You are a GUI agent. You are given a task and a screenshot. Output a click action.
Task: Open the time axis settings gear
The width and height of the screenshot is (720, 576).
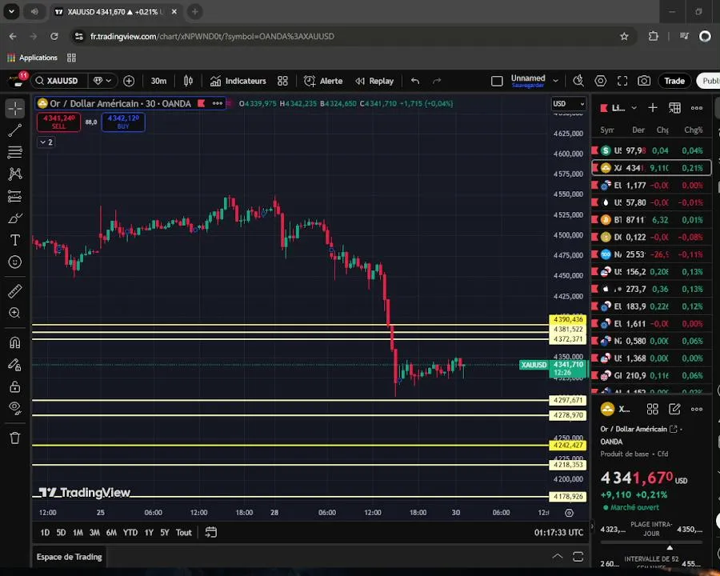tap(569, 513)
